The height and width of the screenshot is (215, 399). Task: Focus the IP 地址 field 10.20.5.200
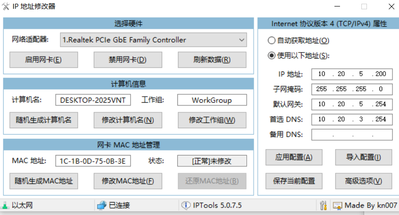(352, 74)
